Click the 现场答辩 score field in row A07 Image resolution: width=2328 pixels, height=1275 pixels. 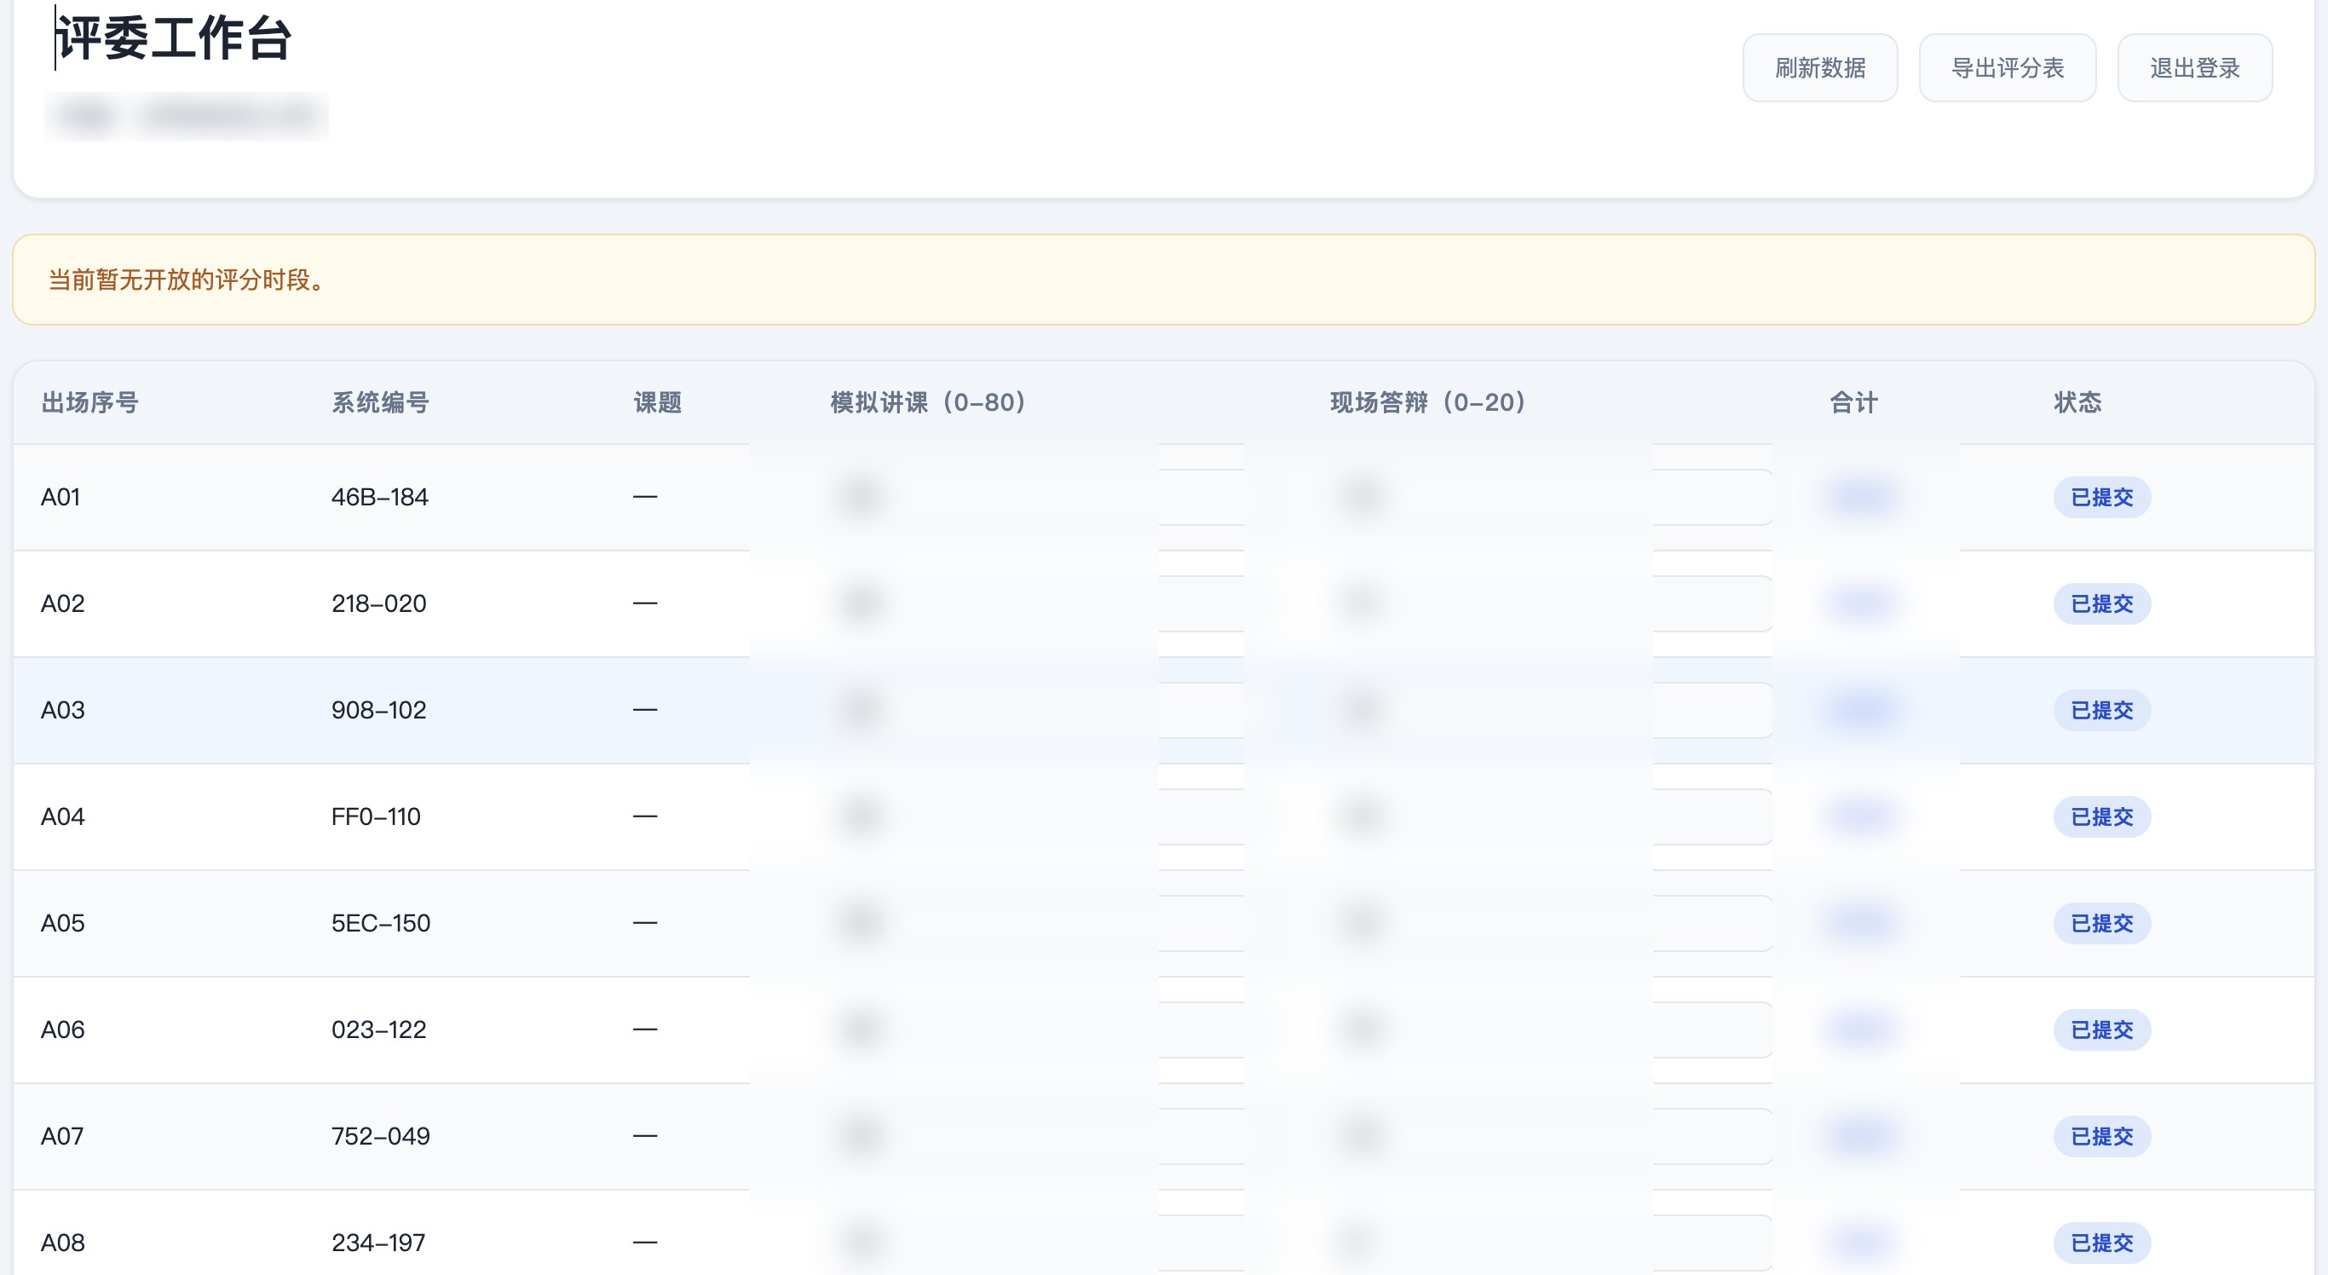pyautogui.click(x=1551, y=1137)
